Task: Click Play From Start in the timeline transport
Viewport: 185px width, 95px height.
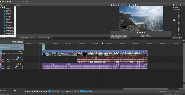Action: [x=30, y=91]
